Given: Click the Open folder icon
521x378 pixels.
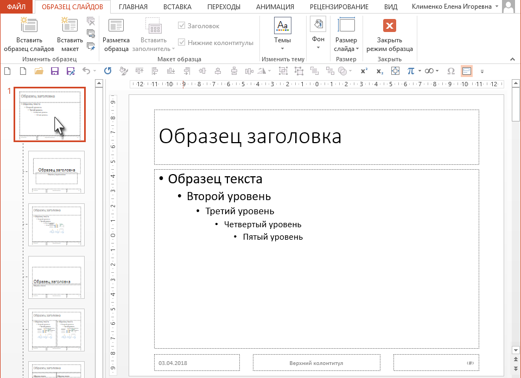Looking at the screenshot, I should pos(39,71).
